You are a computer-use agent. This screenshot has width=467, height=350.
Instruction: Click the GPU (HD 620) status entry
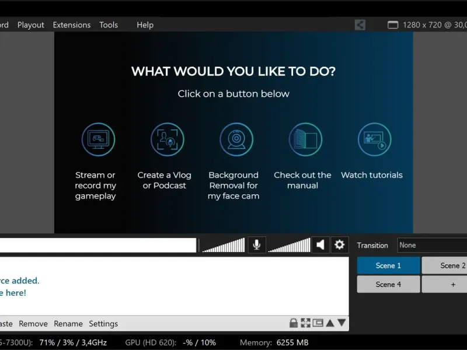coord(170,342)
